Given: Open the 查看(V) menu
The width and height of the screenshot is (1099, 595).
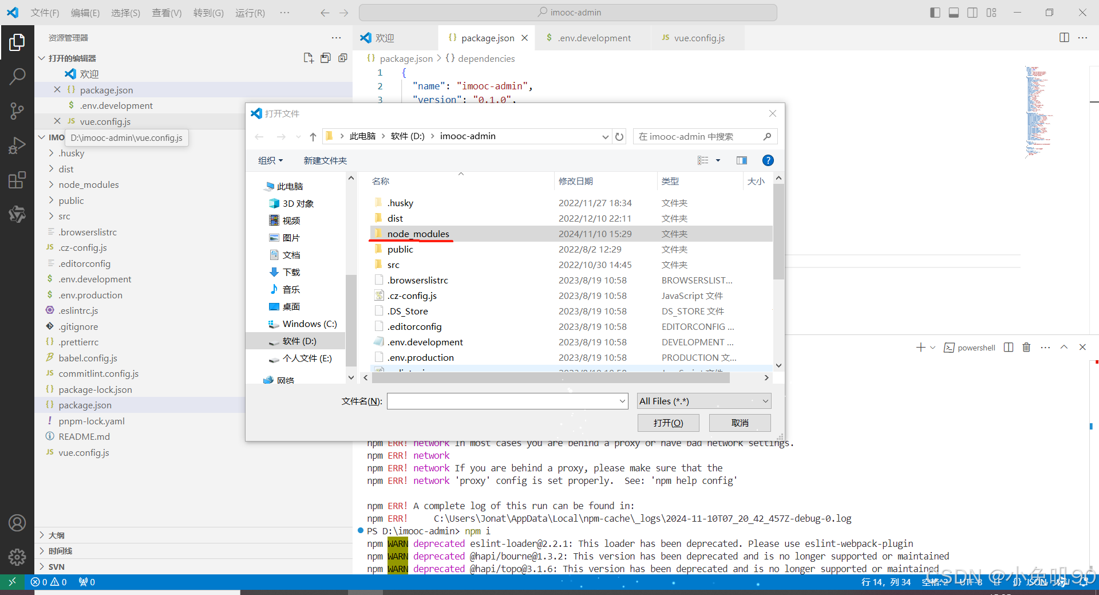Looking at the screenshot, I should [167, 12].
